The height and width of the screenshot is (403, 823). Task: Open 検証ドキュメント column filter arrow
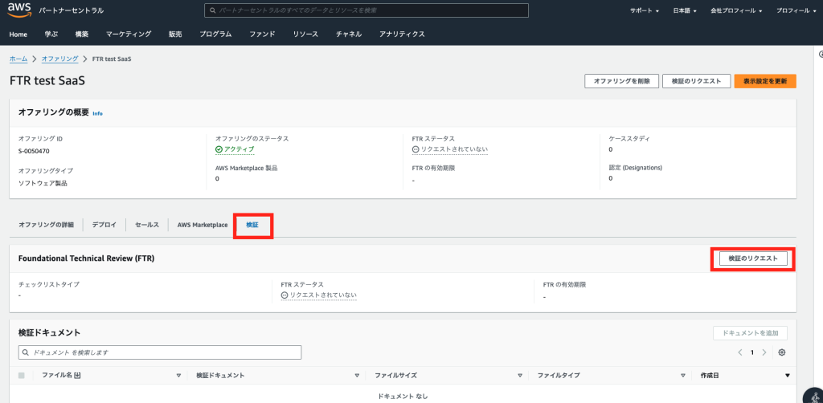357,375
